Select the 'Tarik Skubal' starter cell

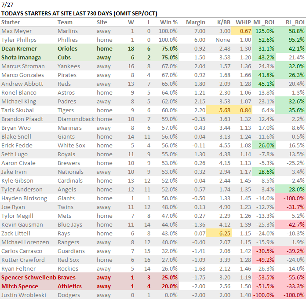point(18,110)
